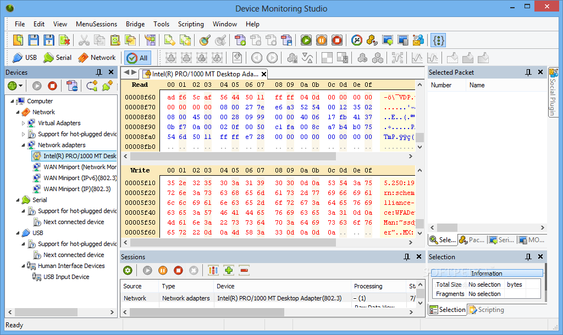Screen dimensions: 563x335
Task: Click the green Start session toolbar icon
Action: click(x=306, y=40)
